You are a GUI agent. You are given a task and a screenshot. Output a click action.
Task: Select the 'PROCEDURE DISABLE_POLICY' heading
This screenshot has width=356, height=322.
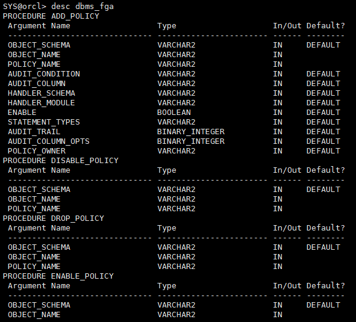(x=61, y=161)
